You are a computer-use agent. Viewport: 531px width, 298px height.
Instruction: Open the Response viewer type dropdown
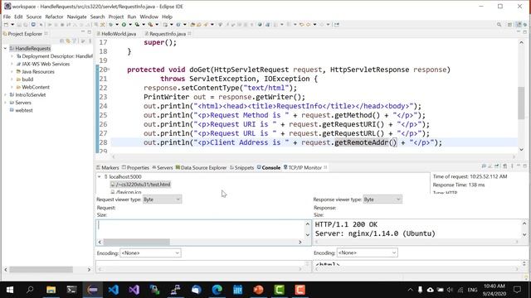coord(382,199)
